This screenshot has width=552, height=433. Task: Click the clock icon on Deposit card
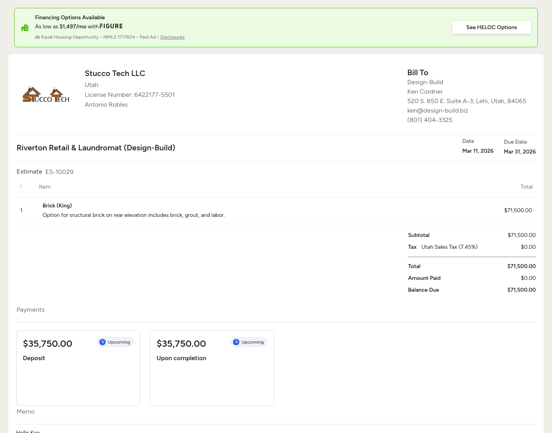(x=103, y=342)
